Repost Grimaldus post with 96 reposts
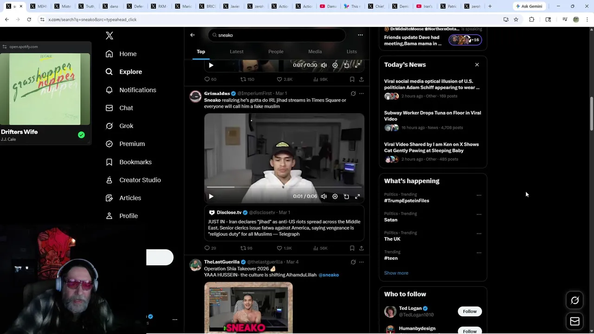The height and width of the screenshot is (334, 594). [x=246, y=248]
